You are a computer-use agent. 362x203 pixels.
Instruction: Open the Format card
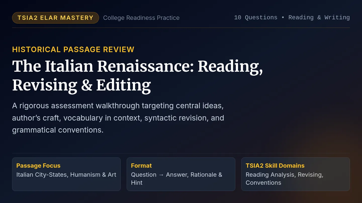pos(181,174)
